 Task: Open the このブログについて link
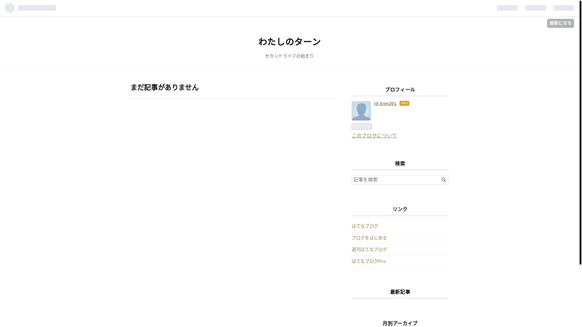click(x=374, y=136)
